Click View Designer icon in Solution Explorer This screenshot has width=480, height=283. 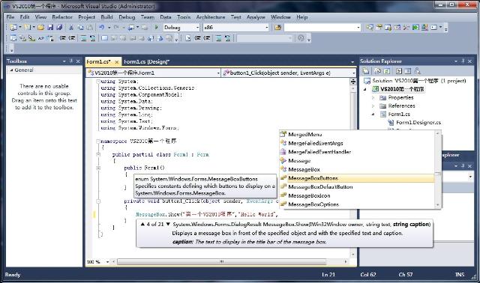pyautogui.click(x=407, y=71)
